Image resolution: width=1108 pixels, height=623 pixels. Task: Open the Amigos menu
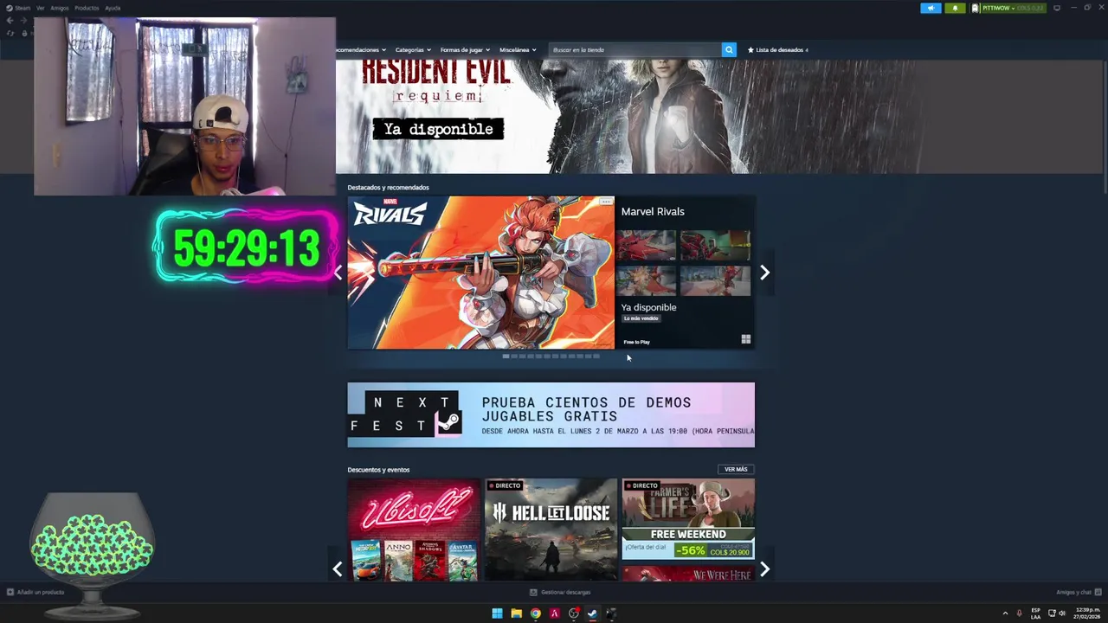coord(59,8)
